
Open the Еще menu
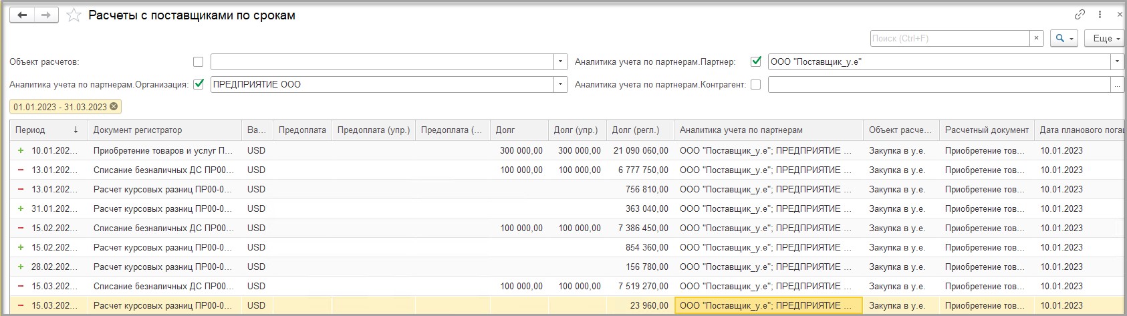[1106, 39]
